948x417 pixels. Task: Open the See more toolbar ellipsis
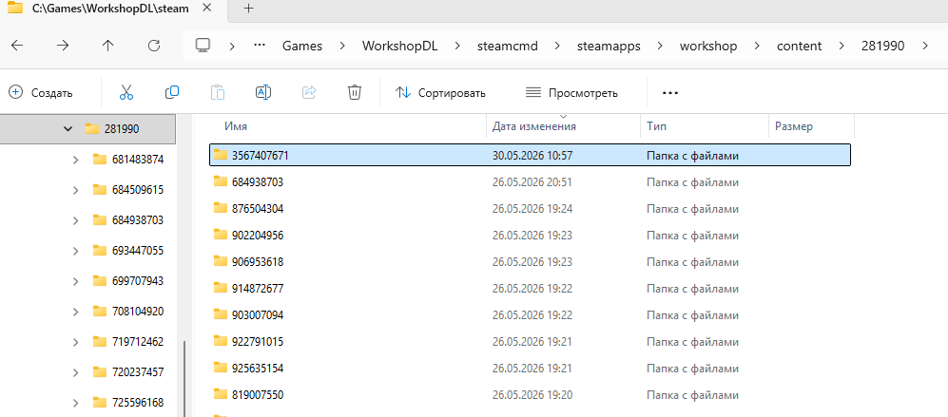[670, 93]
